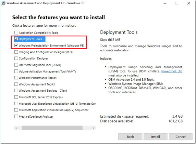Select Microsoft SQL Server 2012 Express checkbox

(x=16, y=97)
